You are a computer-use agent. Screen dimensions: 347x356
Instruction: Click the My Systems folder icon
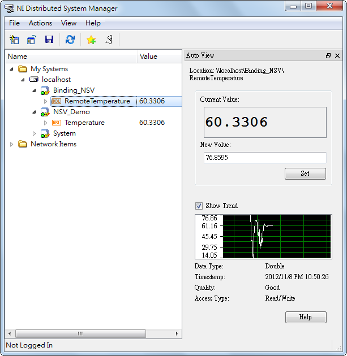click(x=22, y=68)
